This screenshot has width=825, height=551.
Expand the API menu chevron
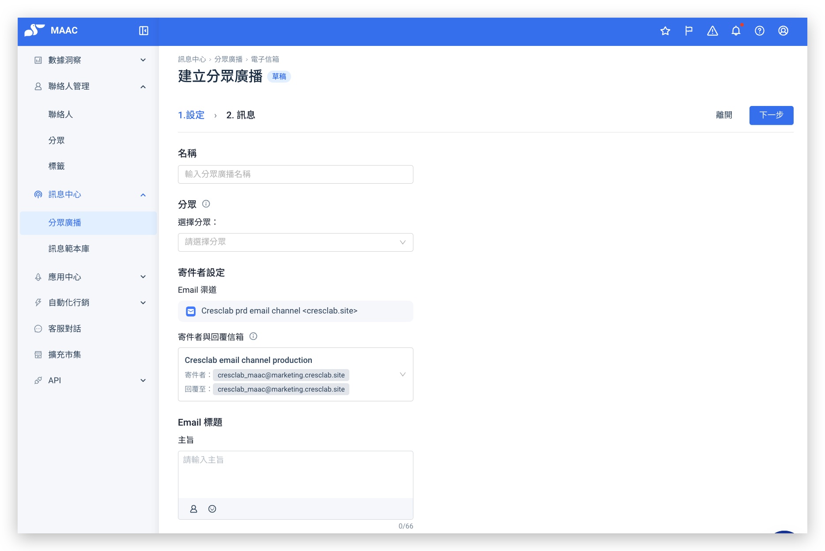pos(143,381)
